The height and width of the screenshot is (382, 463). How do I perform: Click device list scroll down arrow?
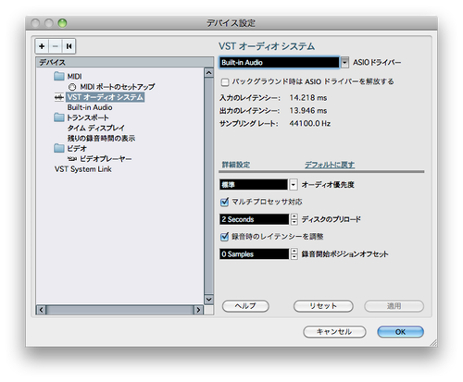coord(209,300)
